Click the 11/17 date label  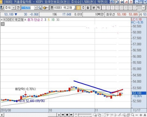(x=137, y=110)
